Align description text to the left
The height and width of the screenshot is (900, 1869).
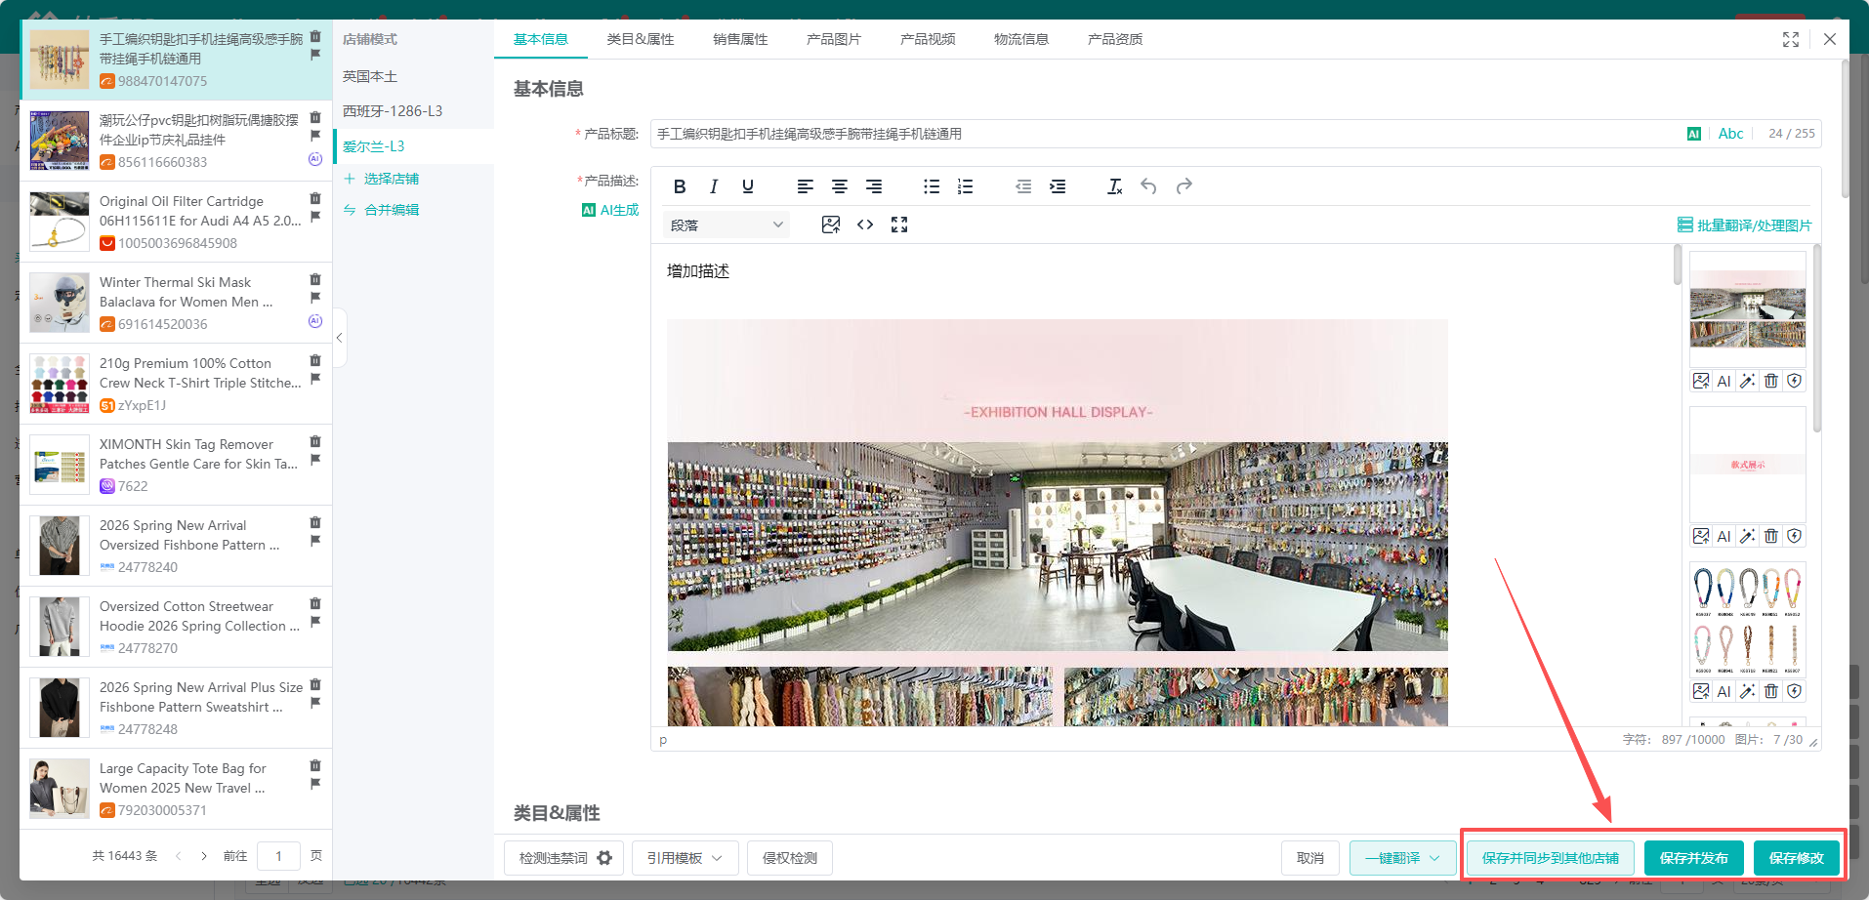coord(806,186)
